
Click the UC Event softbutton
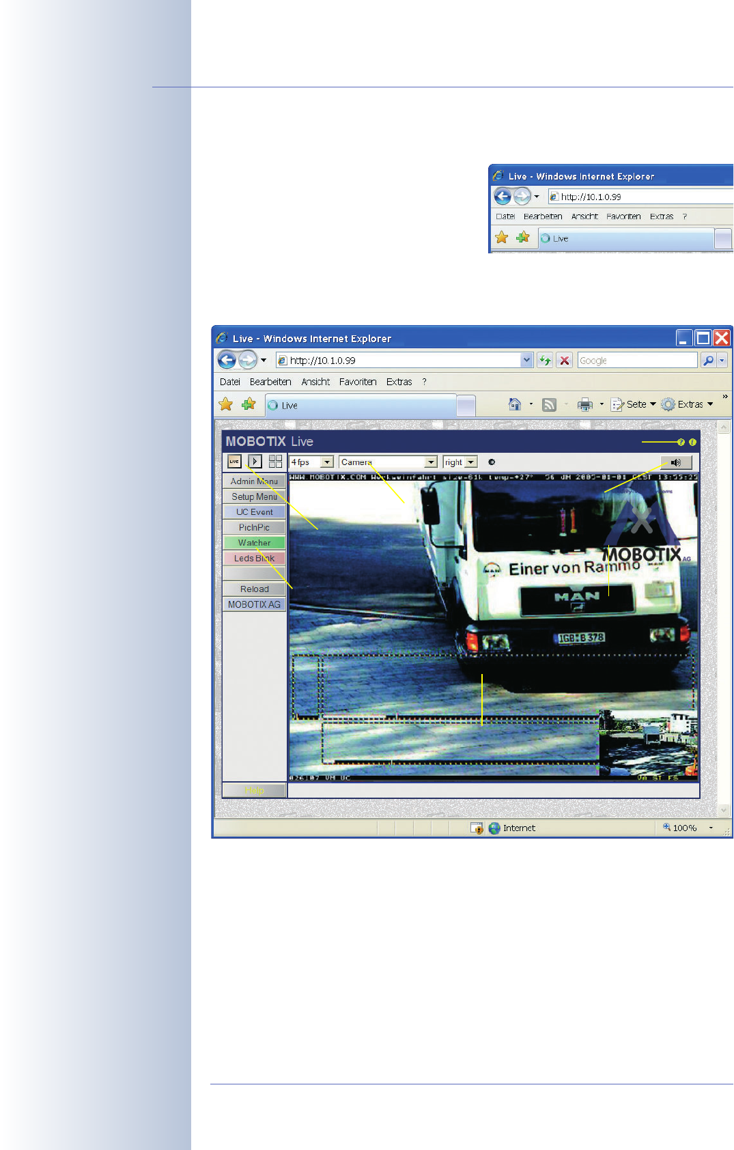pos(254,512)
